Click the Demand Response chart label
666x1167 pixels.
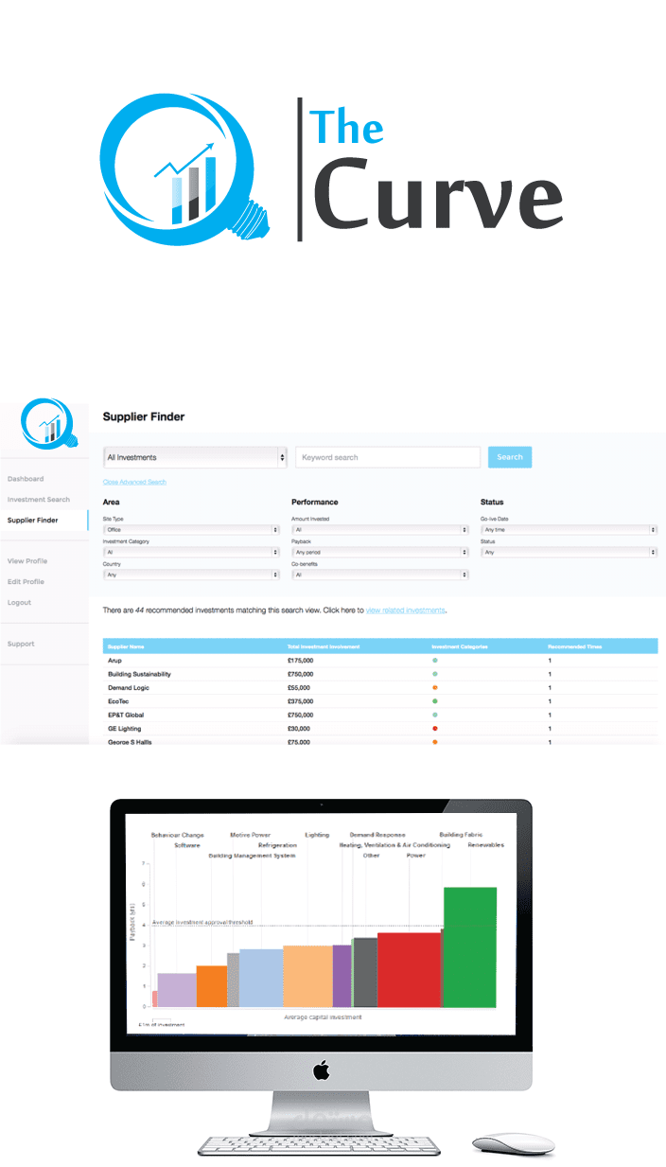377,835
